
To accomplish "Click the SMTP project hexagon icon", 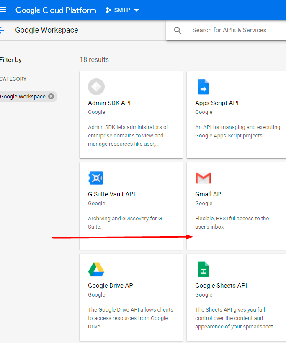I will click(109, 10).
